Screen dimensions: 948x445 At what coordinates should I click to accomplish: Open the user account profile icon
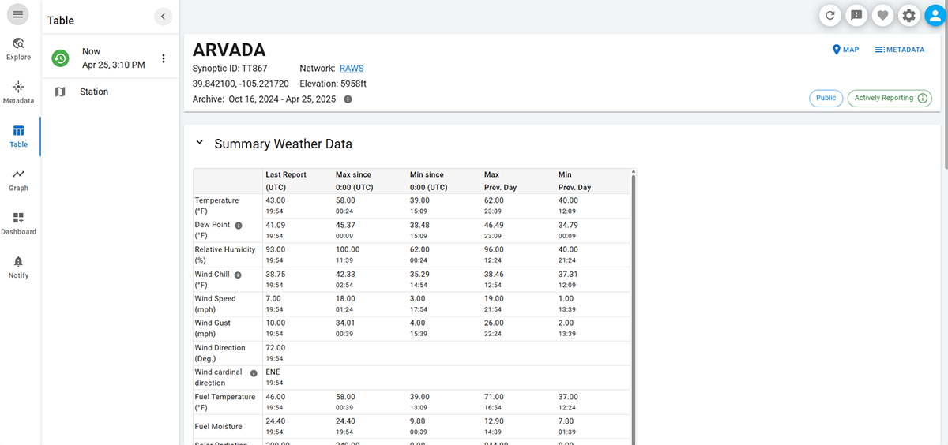(935, 15)
